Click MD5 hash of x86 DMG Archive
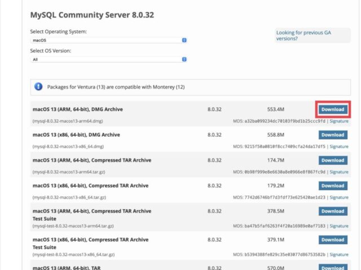 (285, 146)
